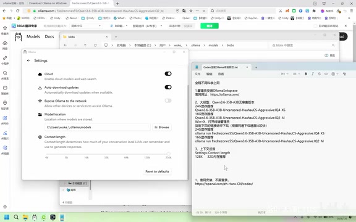The image size is (356, 222).
Task: Open sidebar settings gear at bottom
Action: [5, 207]
